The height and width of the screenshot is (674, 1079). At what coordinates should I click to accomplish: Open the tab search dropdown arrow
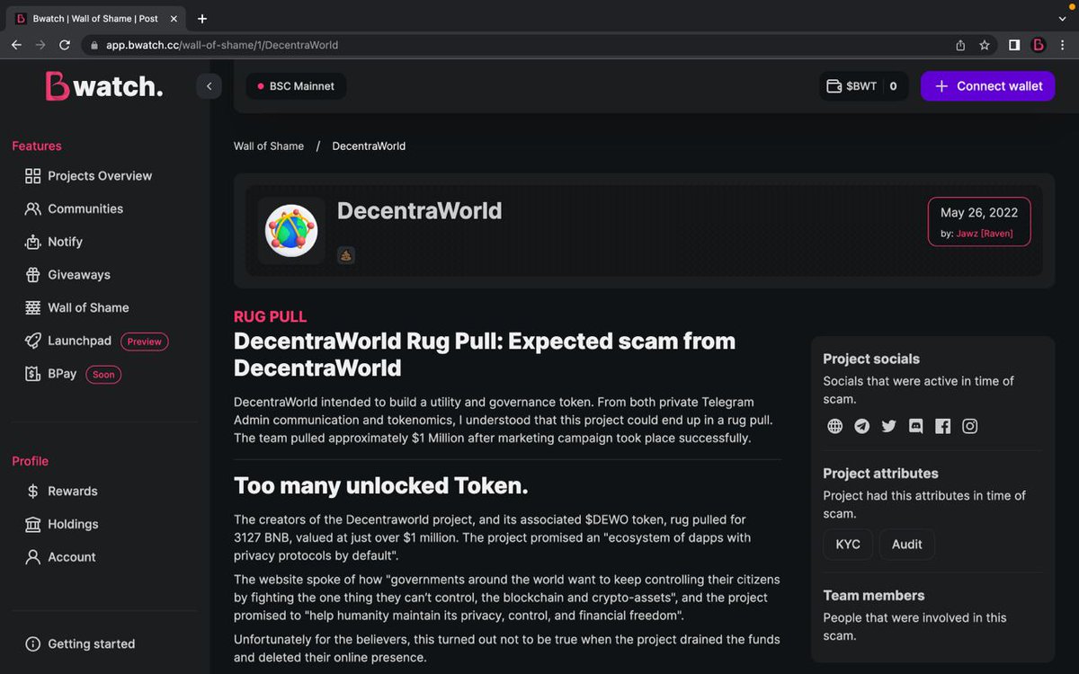click(x=1062, y=18)
